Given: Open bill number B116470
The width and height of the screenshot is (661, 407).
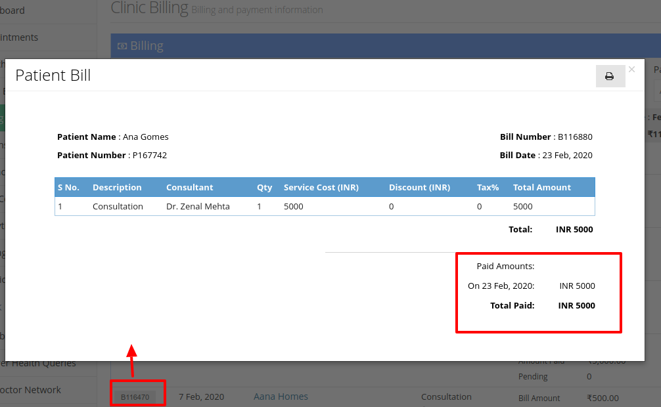Looking at the screenshot, I should coord(135,397).
